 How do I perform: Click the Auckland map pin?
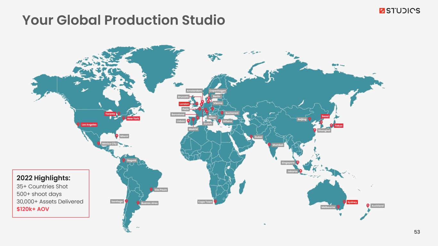[x=368, y=205]
